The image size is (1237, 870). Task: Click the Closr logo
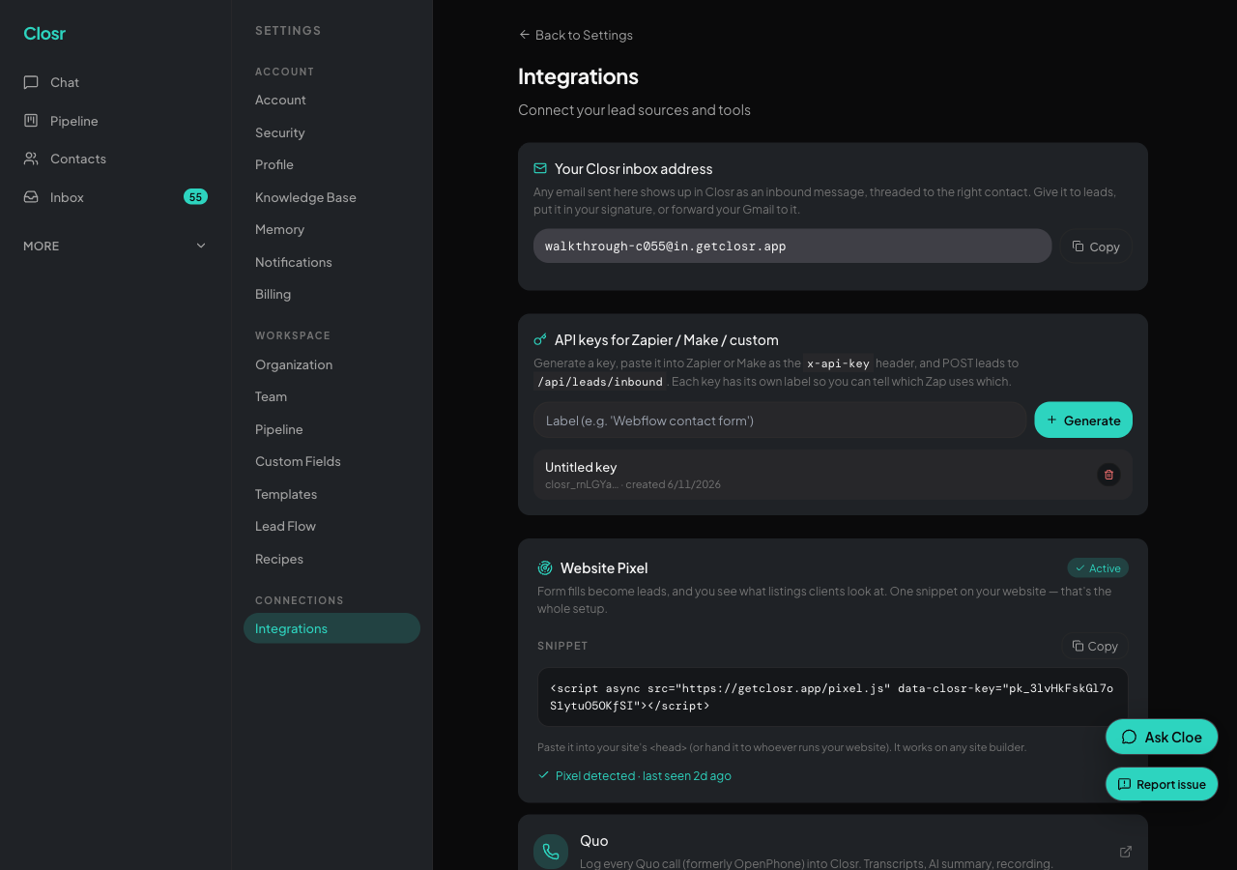tap(44, 34)
